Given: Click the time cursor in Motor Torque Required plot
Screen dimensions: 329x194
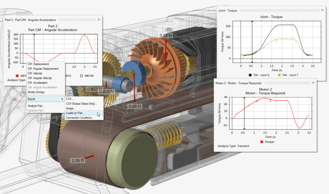Looking at the screenshot, I should [244, 113].
